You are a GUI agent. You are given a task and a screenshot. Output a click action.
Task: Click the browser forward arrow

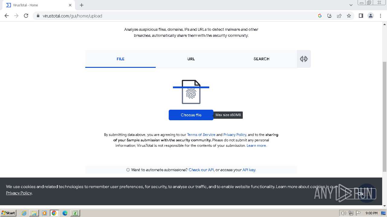pos(16,16)
